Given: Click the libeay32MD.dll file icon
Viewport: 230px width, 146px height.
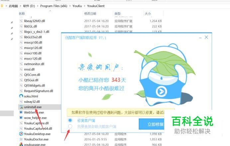Looking at the screenshot, I should point(21,21).
